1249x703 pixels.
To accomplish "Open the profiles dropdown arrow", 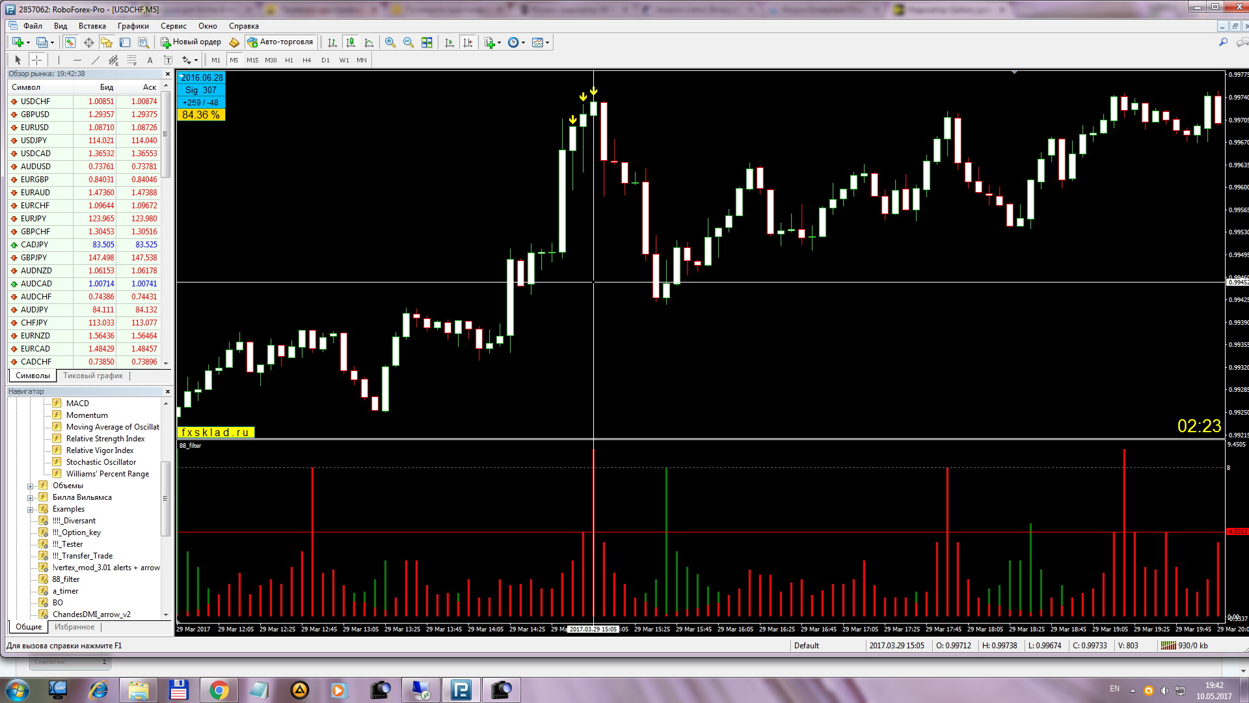I will [52, 42].
